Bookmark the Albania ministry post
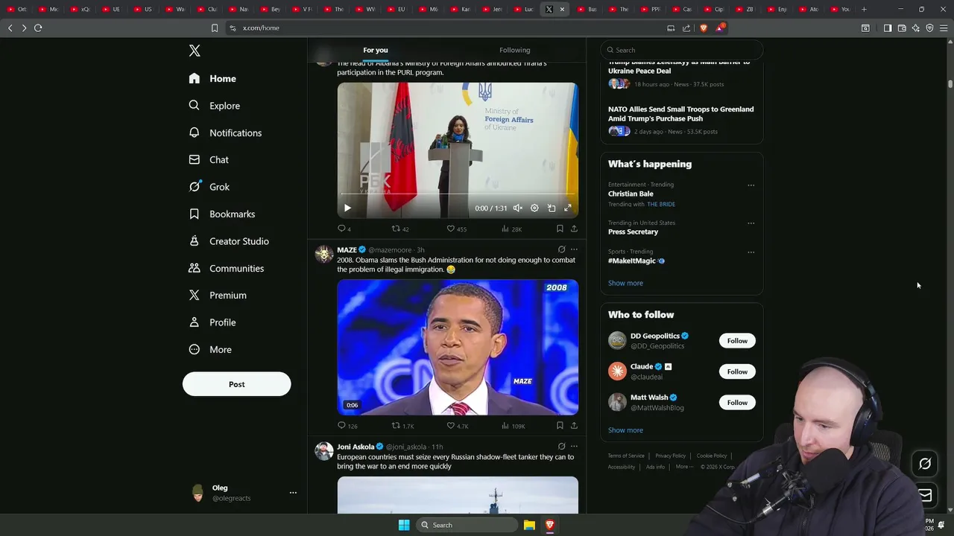Screen dimensions: 954x536 560,229
